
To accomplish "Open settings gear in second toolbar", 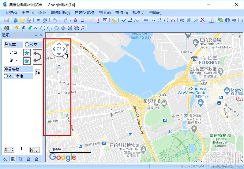I will [x=7, y=28].
